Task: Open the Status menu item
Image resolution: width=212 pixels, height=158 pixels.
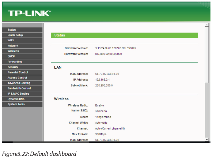Action: tap(22, 30)
